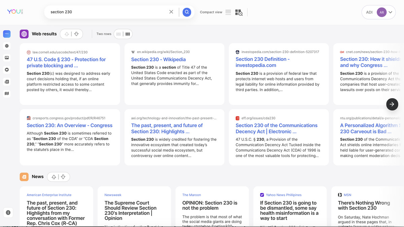Open the images icon in left sidebar
Screen dimensions: 404x227
[x=7, y=58]
